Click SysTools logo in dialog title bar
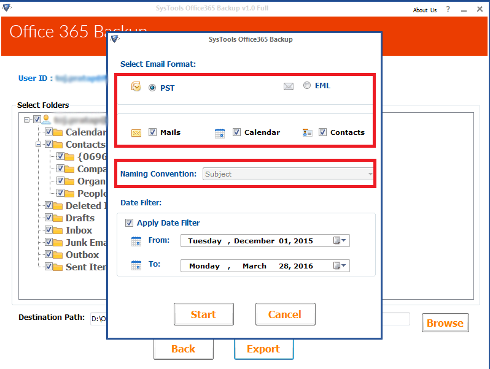This screenshot has width=490, height=369. [115, 39]
